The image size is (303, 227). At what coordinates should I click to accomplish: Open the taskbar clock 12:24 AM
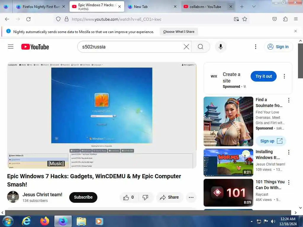click(x=288, y=221)
